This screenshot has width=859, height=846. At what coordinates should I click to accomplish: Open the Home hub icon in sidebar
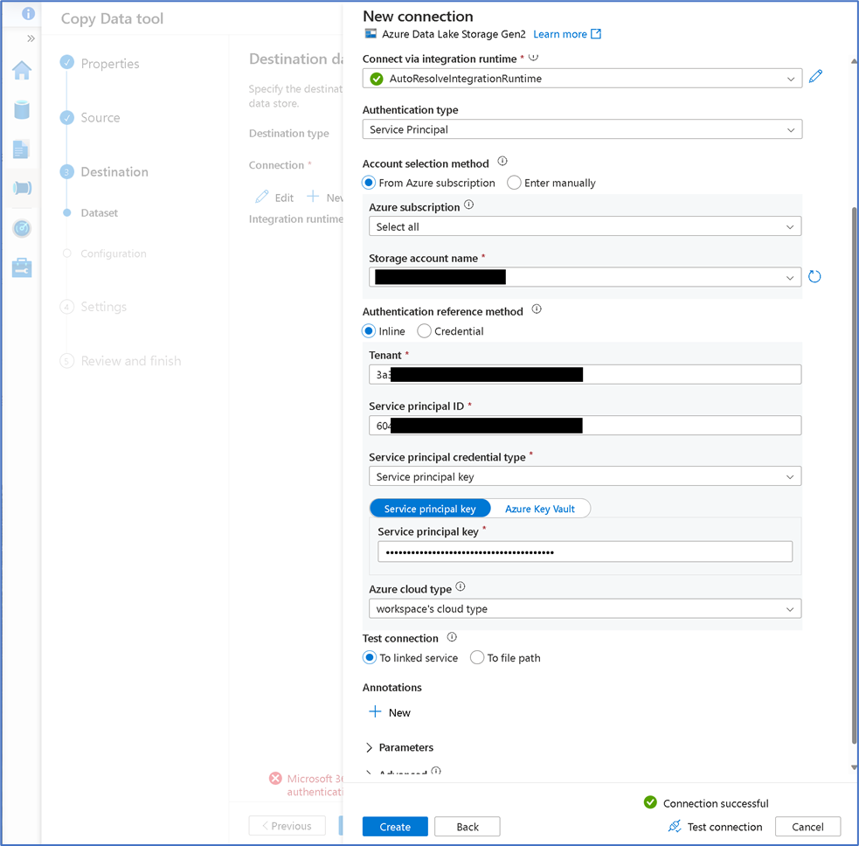(22, 70)
